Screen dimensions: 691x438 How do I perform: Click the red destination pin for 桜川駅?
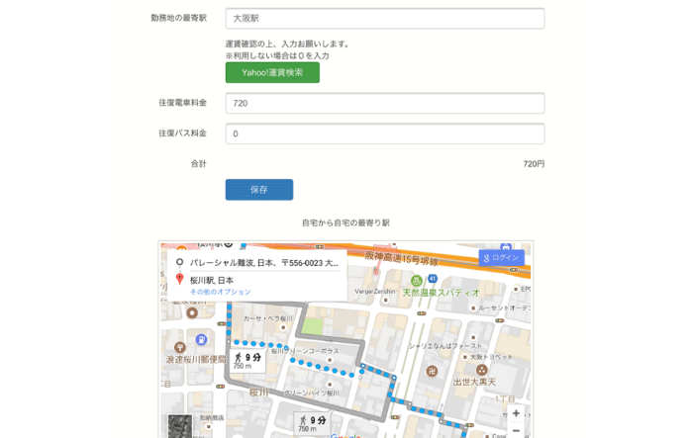point(179,280)
